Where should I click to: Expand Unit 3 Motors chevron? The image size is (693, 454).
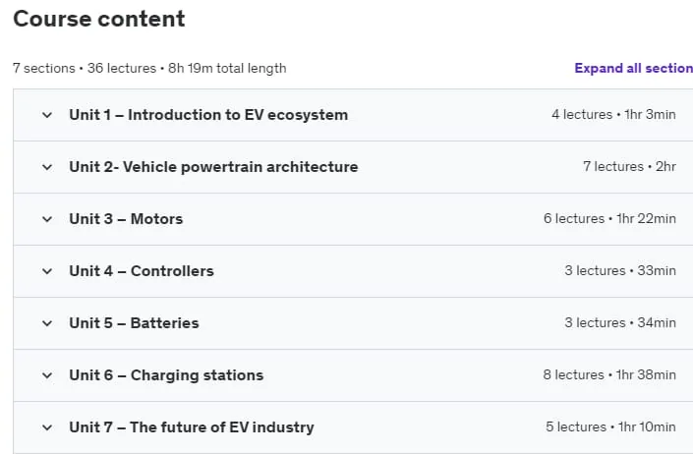pos(47,219)
